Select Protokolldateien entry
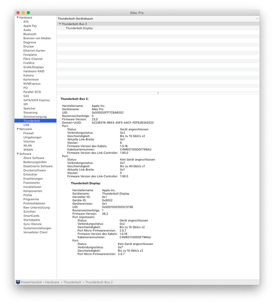274x304 pixels. [x=34, y=204]
